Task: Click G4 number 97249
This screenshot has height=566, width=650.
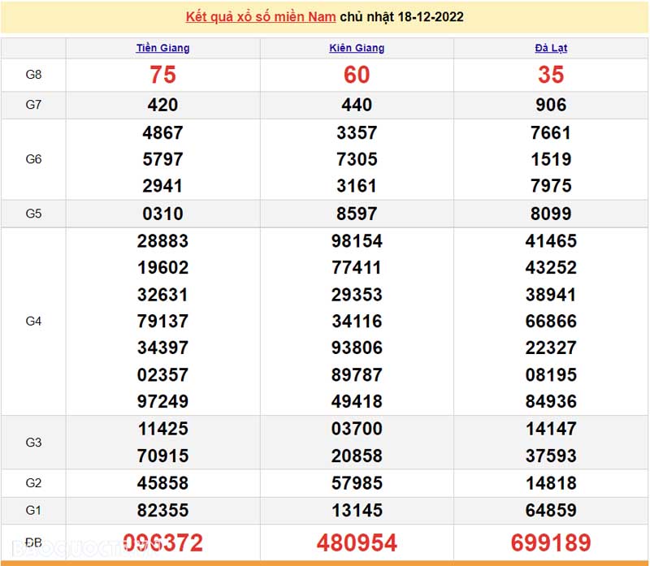Action: pyautogui.click(x=163, y=401)
